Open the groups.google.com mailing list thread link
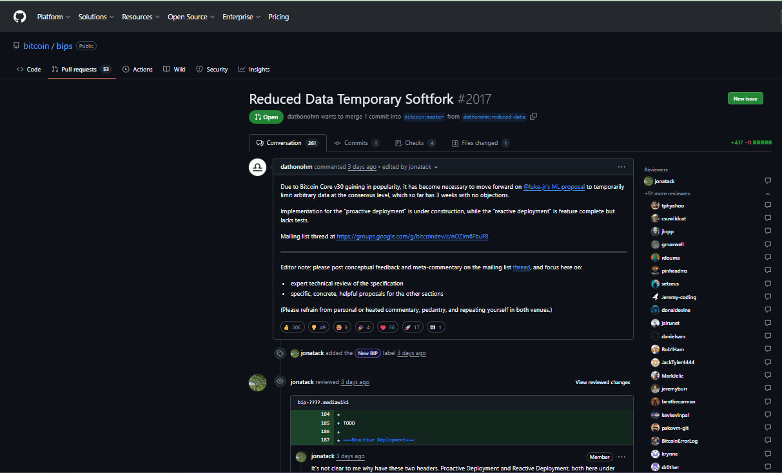The height and width of the screenshot is (473, 782). pyautogui.click(x=412, y=236)
